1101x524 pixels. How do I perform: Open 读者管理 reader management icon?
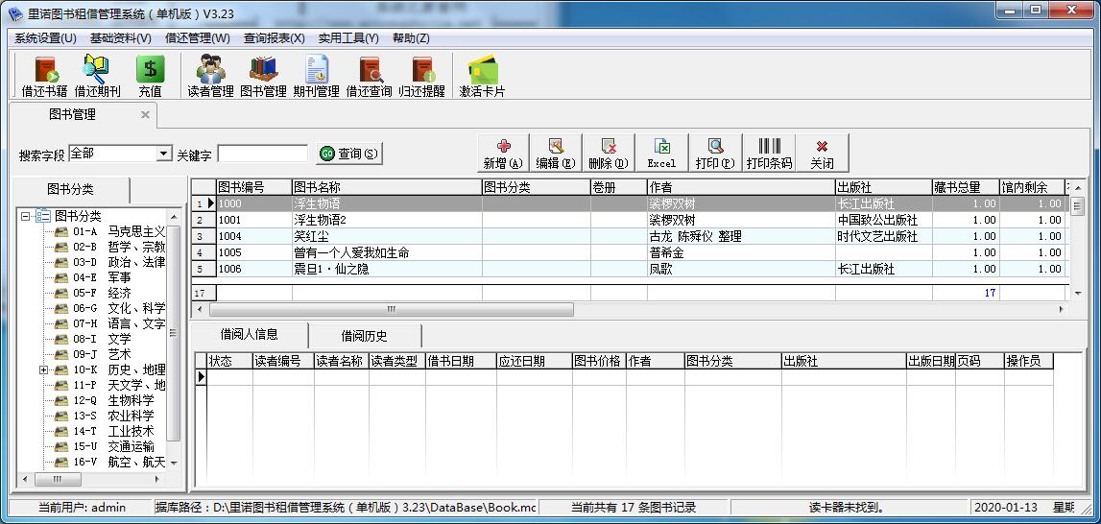click(x=210, y=77)
